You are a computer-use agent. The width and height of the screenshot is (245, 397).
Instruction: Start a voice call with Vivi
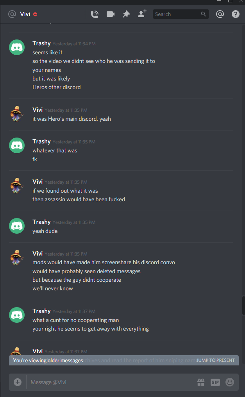(95, 14)
